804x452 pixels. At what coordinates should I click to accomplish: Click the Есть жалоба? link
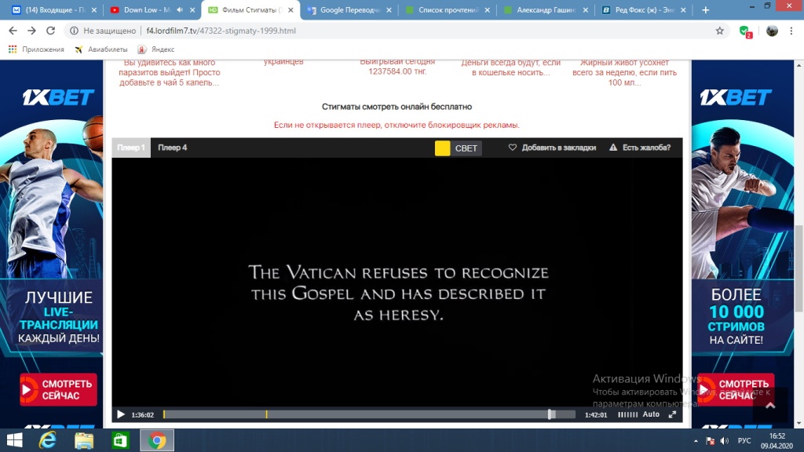tap(647, 148)
